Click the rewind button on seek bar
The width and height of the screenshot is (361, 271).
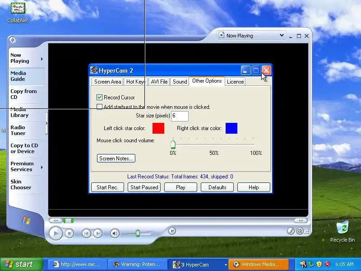coord(56,220)
